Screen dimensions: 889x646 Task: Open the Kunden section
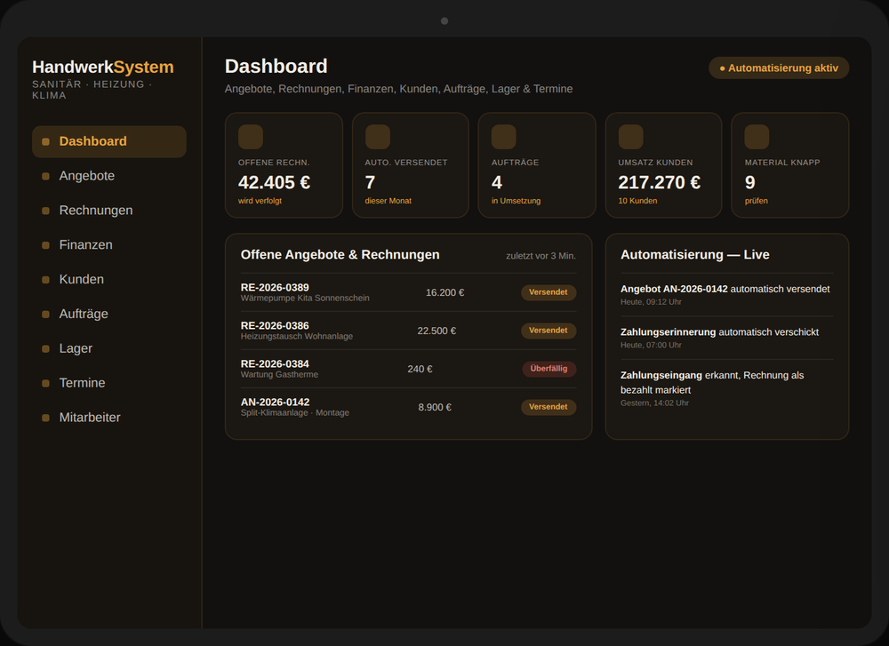tap(108, 280)
